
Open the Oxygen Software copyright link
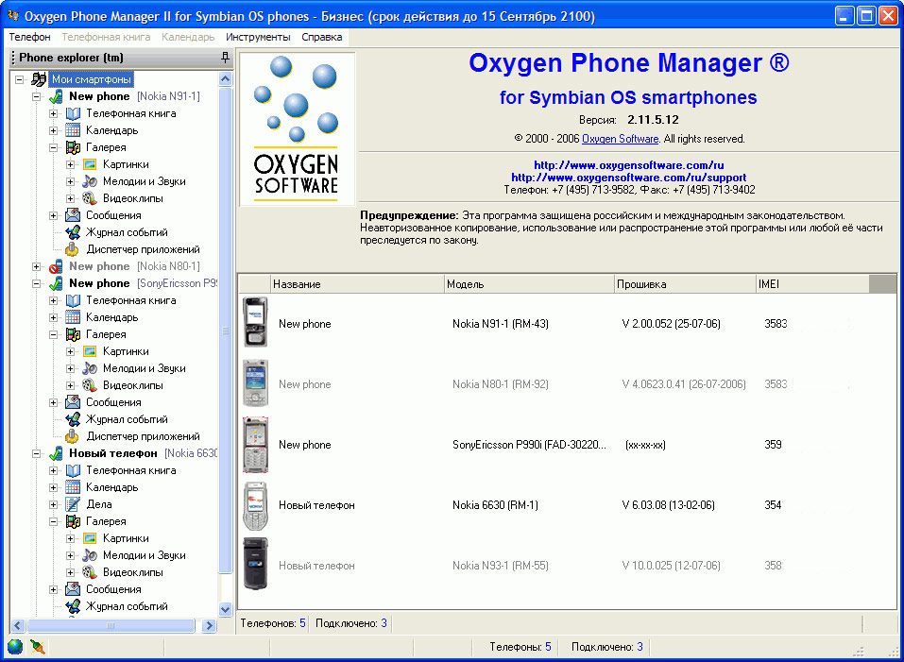tap(621, 139)
